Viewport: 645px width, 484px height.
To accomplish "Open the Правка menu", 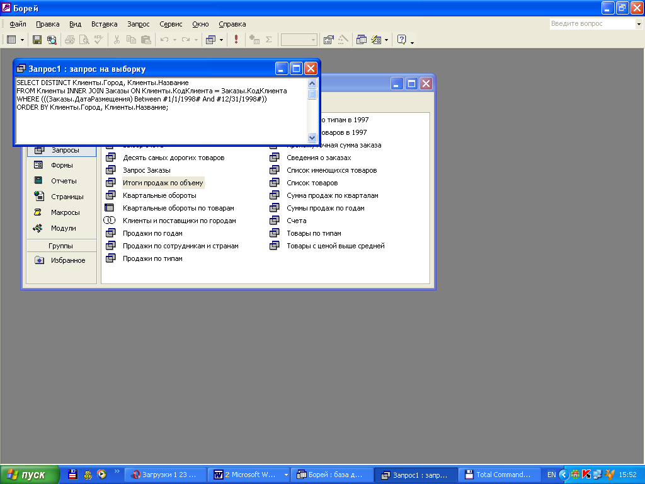I will (48, 24).
